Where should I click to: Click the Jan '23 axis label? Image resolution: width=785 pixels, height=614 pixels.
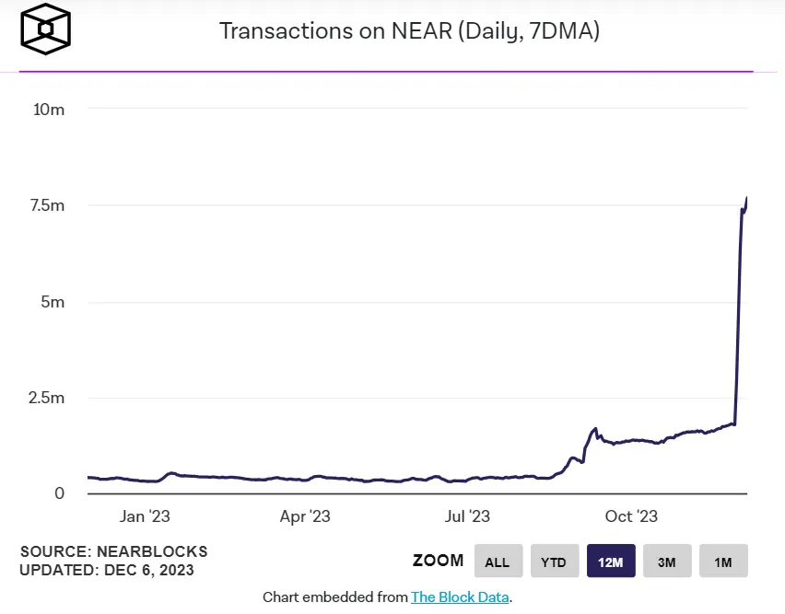click(x=145, y=516)
